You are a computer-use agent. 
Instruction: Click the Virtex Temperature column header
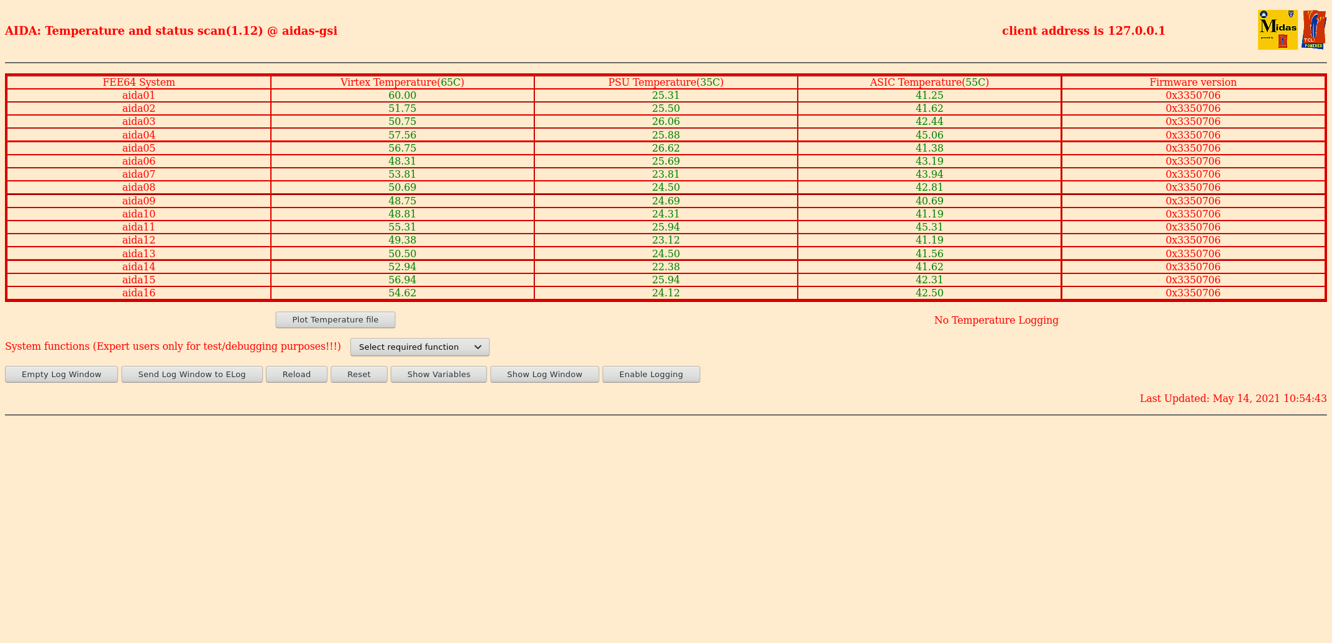[403, 83]
